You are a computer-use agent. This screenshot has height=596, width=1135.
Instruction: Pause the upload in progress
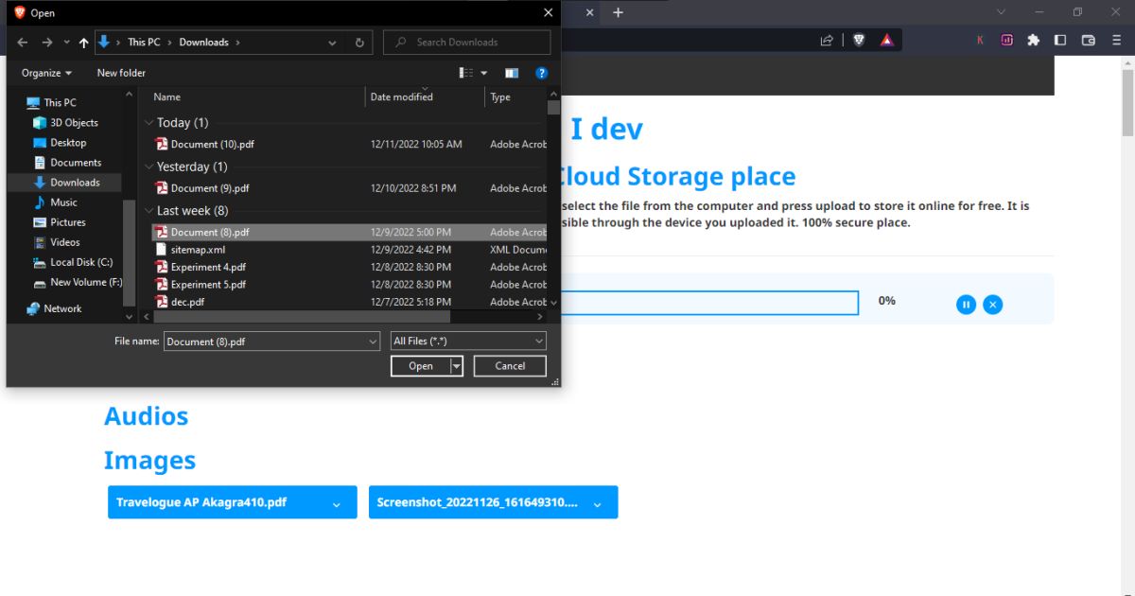coord(966,305)
